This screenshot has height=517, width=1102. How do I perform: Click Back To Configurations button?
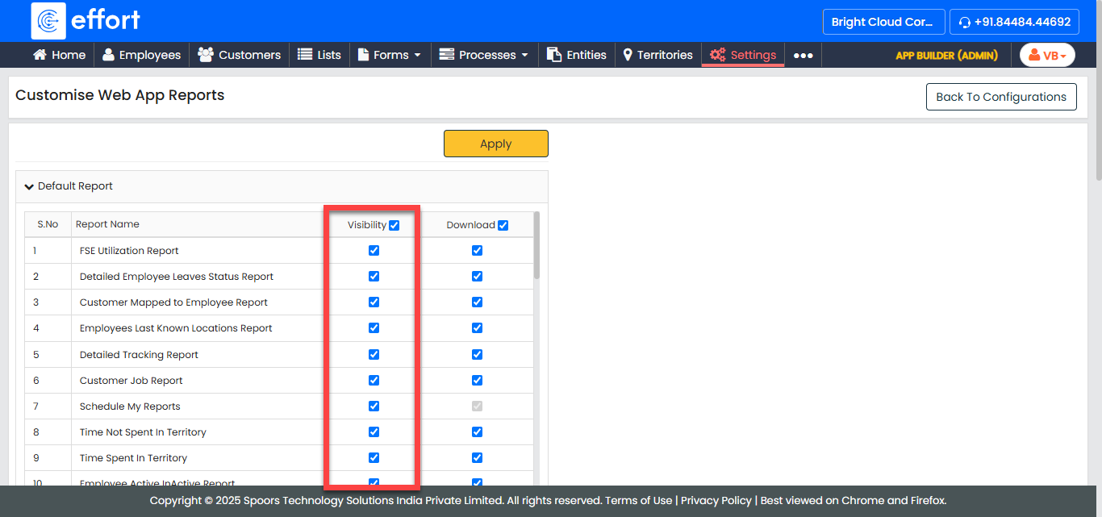(1000, 97)
